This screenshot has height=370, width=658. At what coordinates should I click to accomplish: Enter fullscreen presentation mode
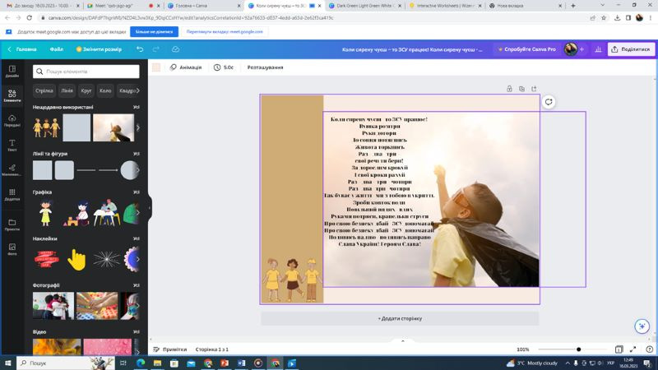(633, 349)
